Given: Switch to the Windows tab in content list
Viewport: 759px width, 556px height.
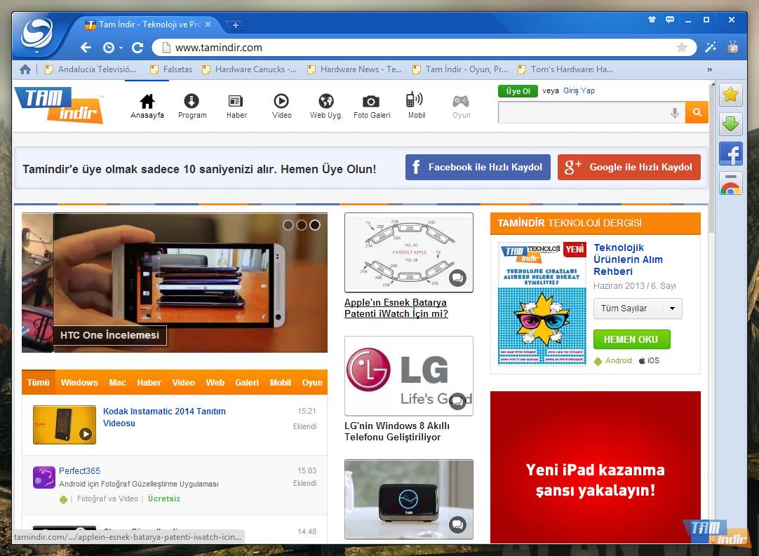Looking at the screenshot, I should pyautogui.click(x=79, y=383).
